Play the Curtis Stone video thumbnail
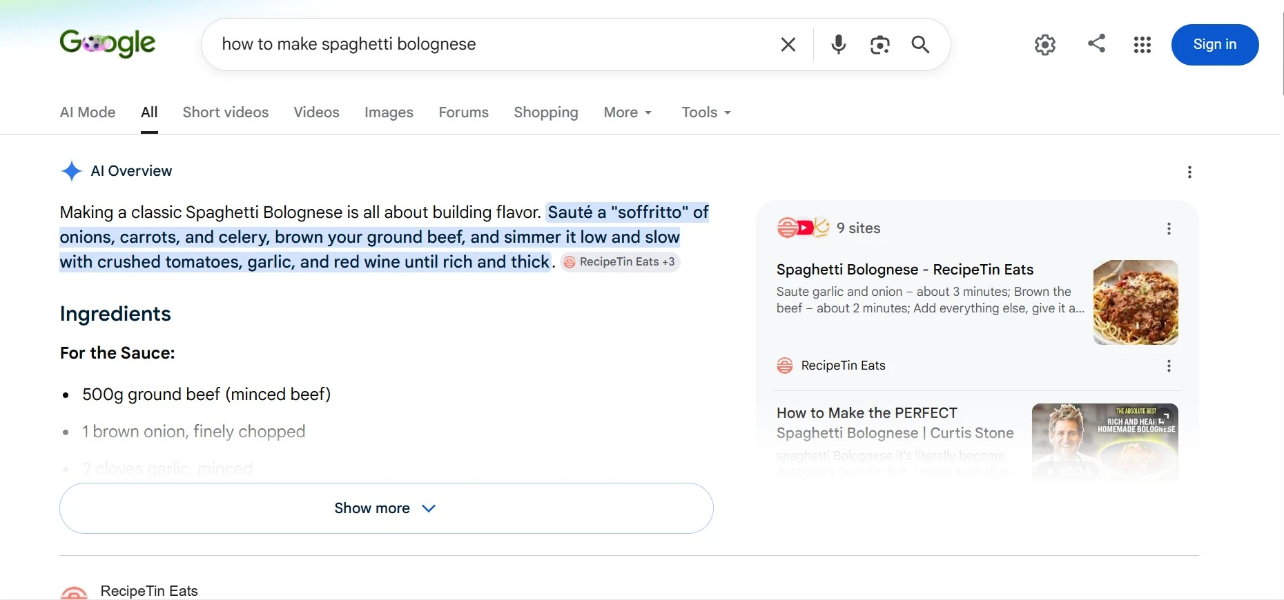This screenshot has width=1284, height=600. coord(1105,441)
